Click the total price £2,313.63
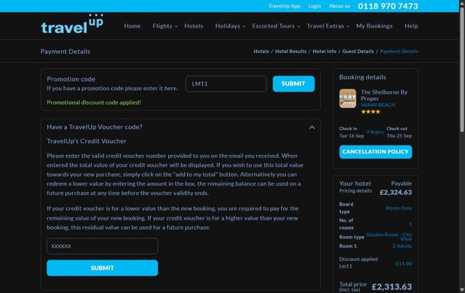Image resolution: width=465 pixels, height=293 pixels. [392, 286]
